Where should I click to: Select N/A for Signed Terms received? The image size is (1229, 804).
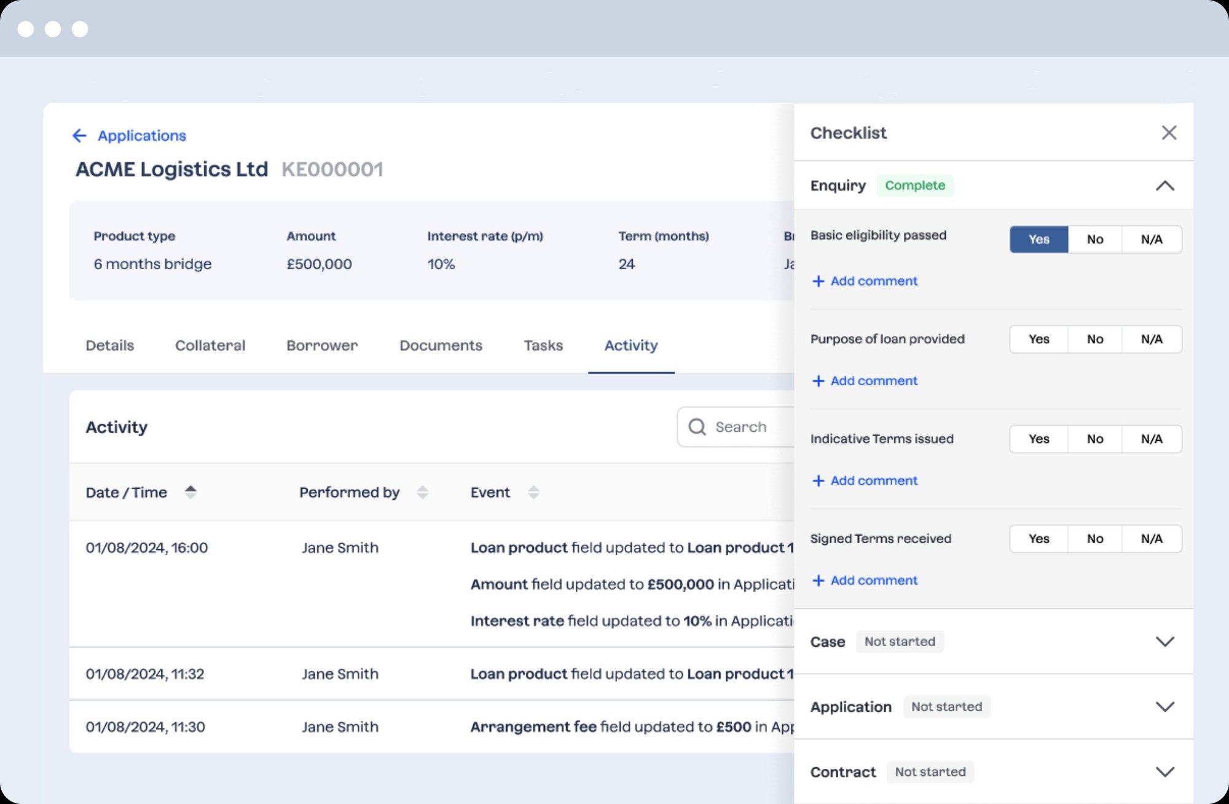coord(1152,539)
